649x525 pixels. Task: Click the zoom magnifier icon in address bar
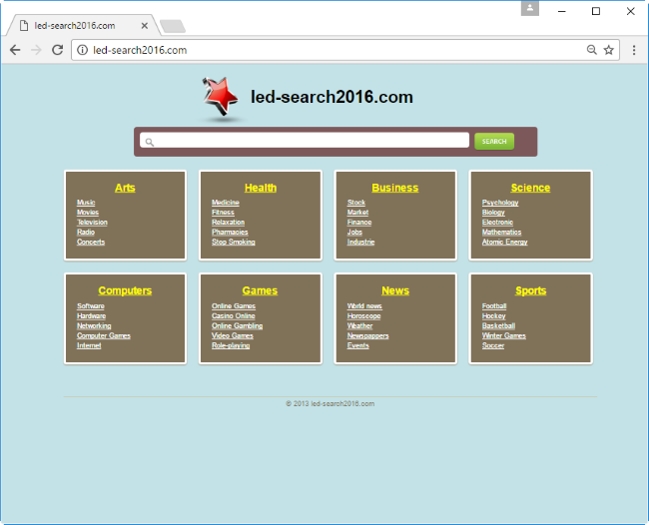[591, 50]
